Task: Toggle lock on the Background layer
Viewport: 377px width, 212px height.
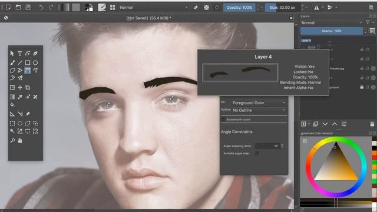Action: click(362, 87)
